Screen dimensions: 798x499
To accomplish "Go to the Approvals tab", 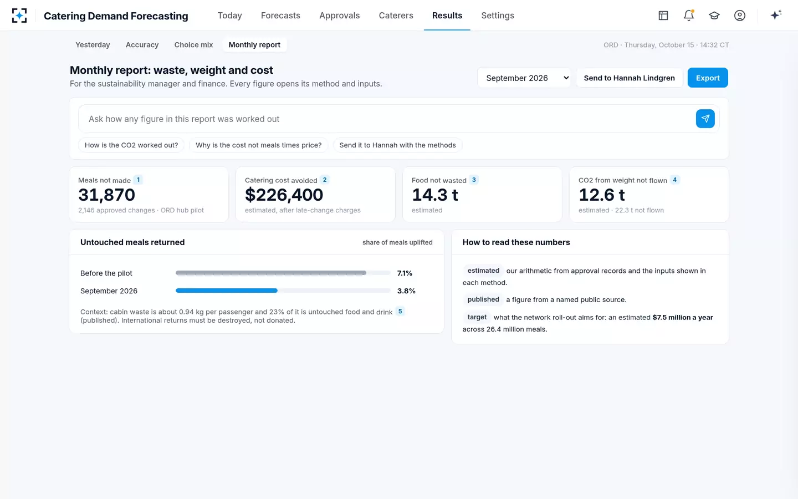I will click(x=340, y=16).
